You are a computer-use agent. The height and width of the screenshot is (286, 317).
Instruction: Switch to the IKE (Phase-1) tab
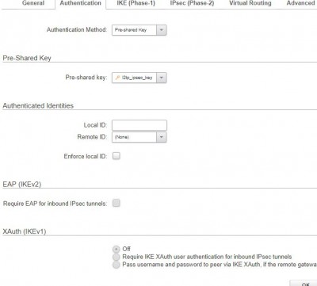coord(136,3)
